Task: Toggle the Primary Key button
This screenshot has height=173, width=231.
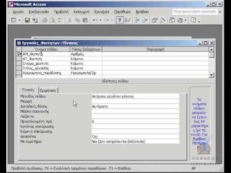Action: [120, 20]
